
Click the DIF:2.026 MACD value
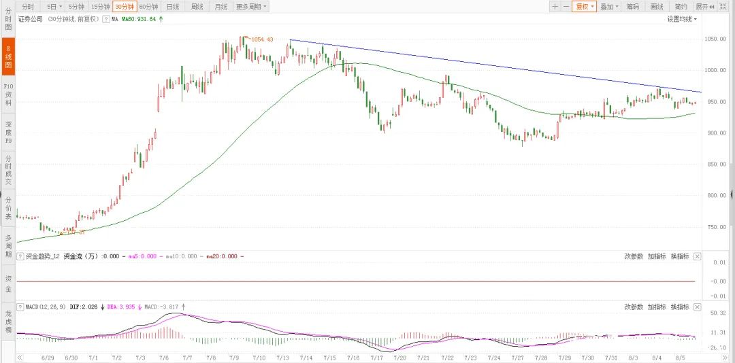coord(84,307)
